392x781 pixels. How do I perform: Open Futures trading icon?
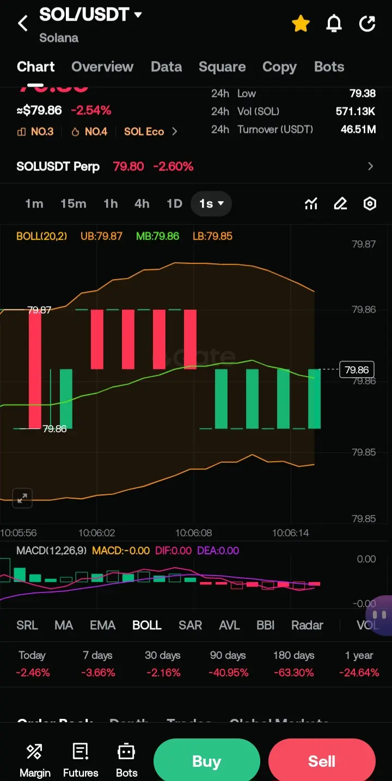81,761
